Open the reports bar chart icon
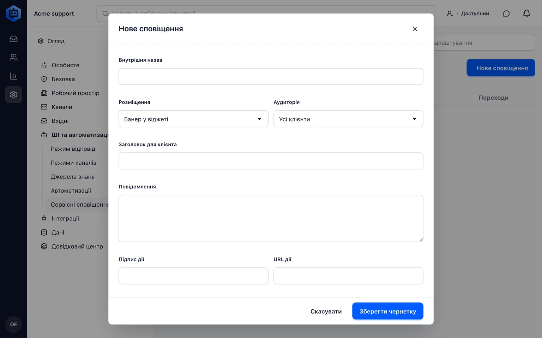The image size is (542, 338). pyautogui.click(x=13, y=76)
